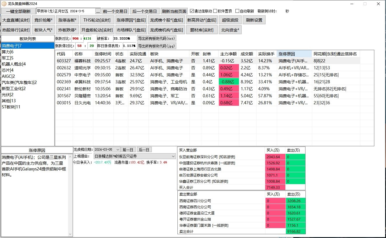
Task: Toggle the 通达信联动 checkbox
Action: point(192,11)
